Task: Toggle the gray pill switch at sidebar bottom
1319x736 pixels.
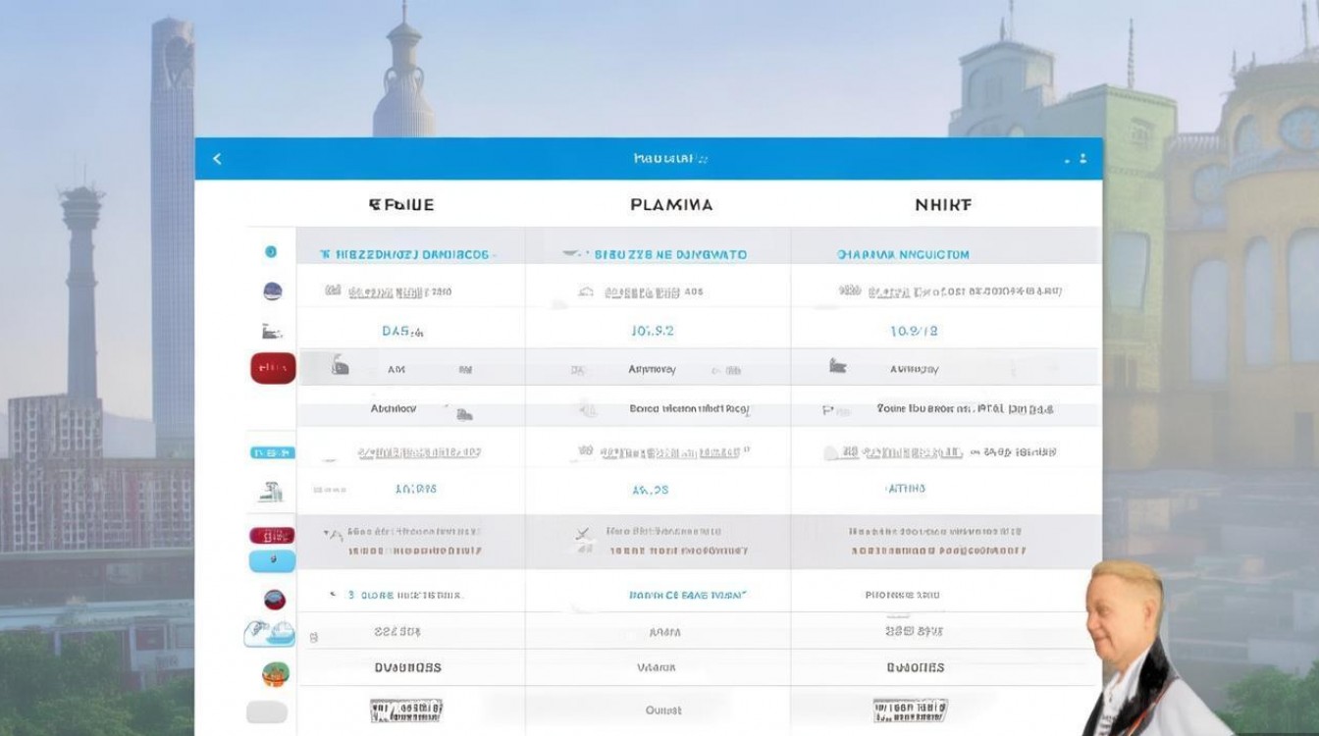Action: [x=267, y=712]
